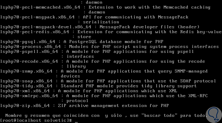Click the lsphp70-tidy.x86_64 package name

coord(27,86)
